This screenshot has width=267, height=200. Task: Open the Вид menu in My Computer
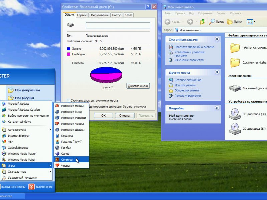pos(191,13)
